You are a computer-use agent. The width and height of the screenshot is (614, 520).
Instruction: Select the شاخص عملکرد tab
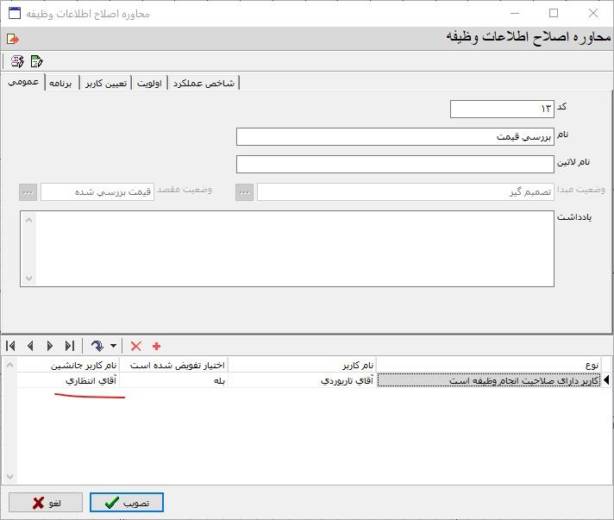204,83
